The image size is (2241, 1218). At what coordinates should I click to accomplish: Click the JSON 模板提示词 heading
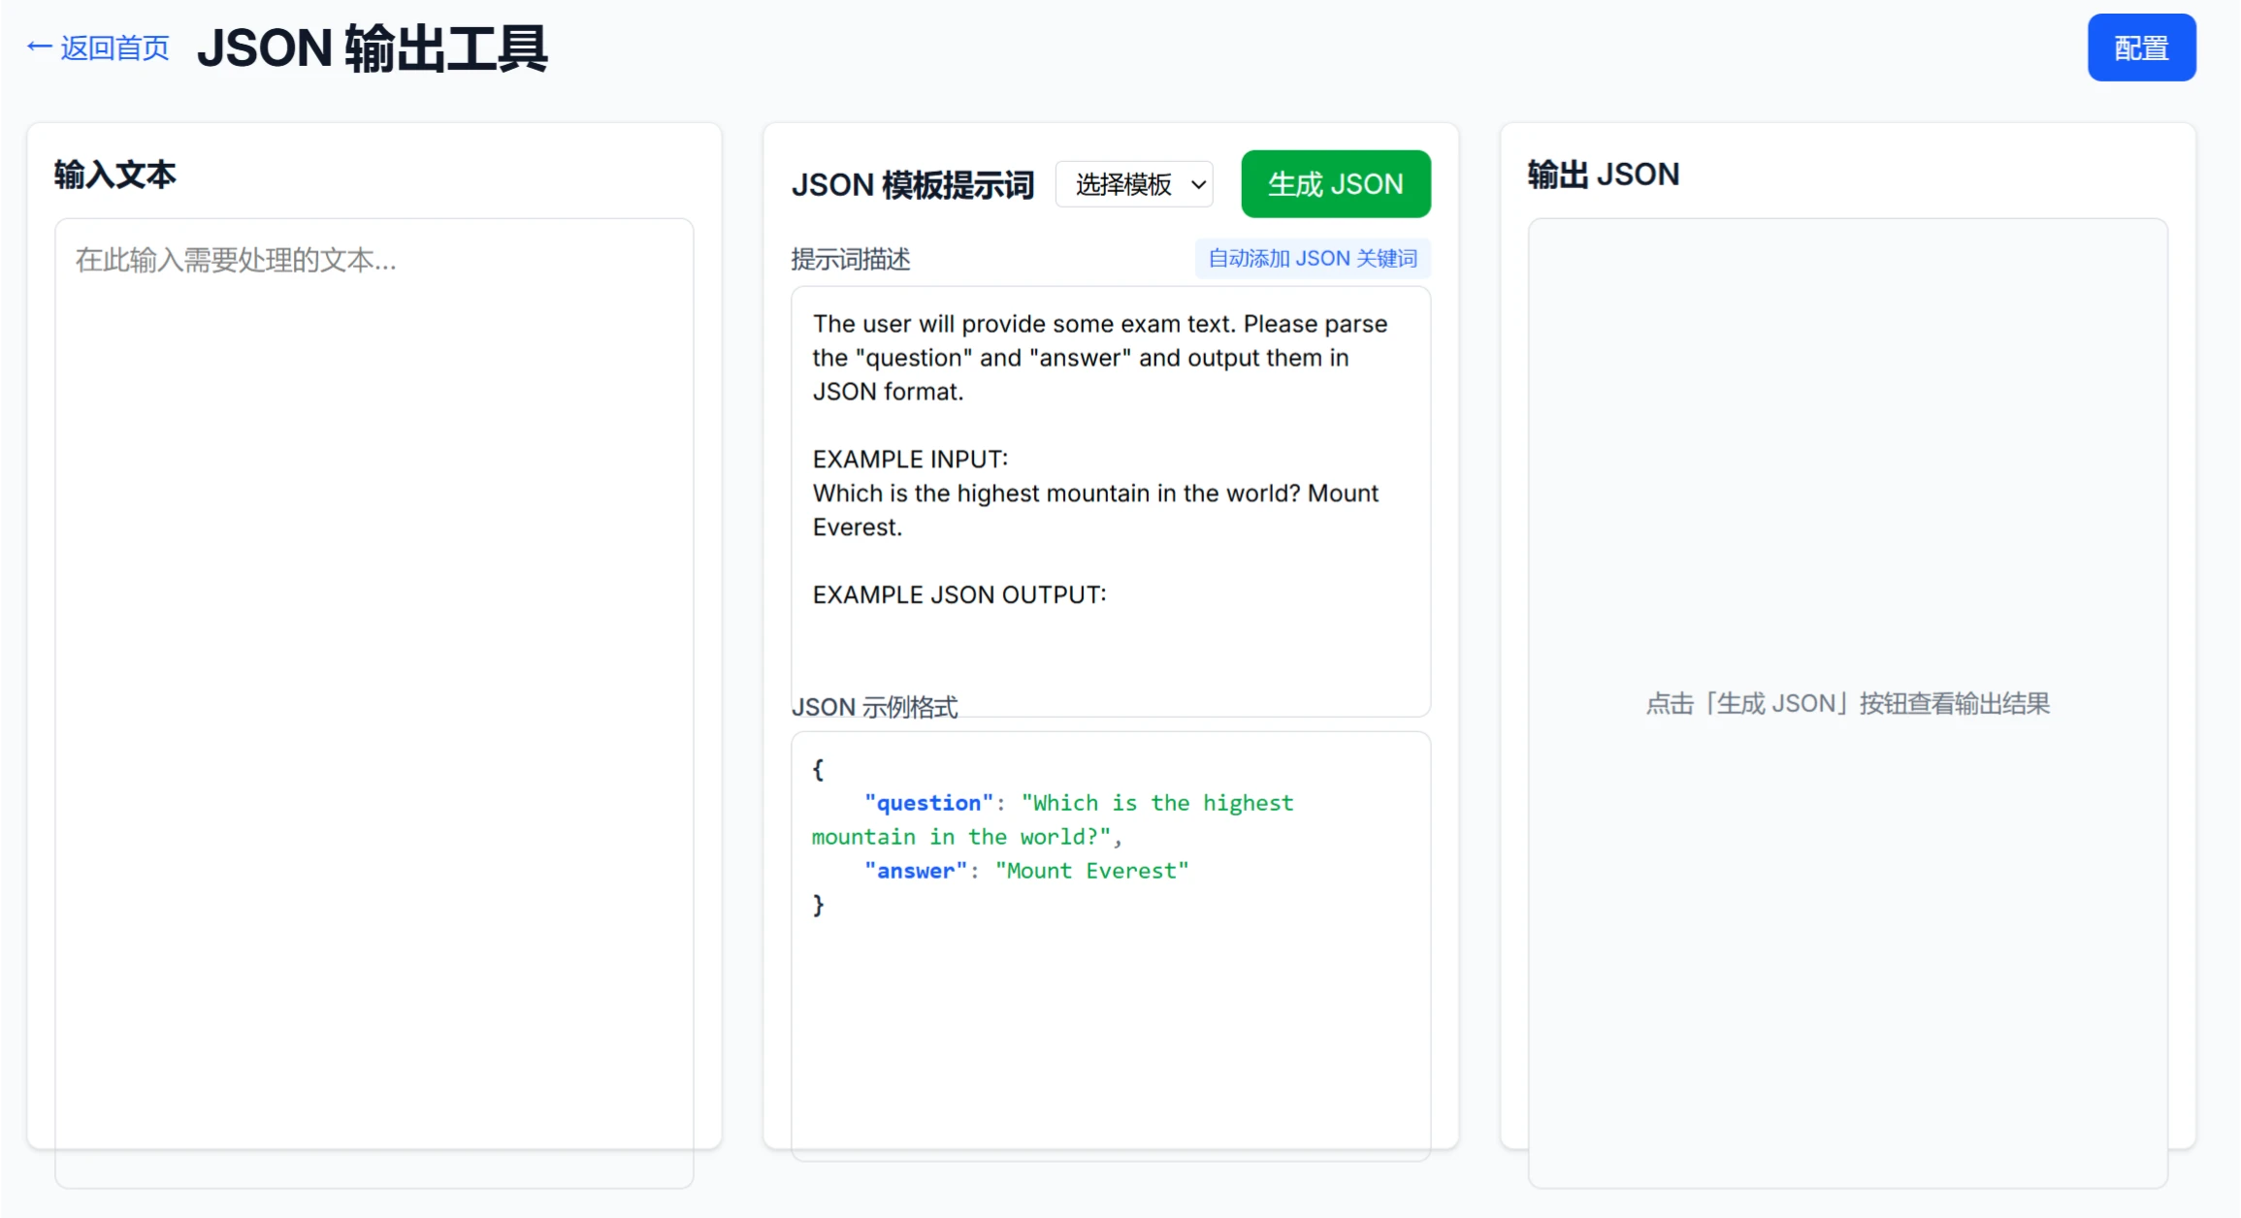[912, 184]
